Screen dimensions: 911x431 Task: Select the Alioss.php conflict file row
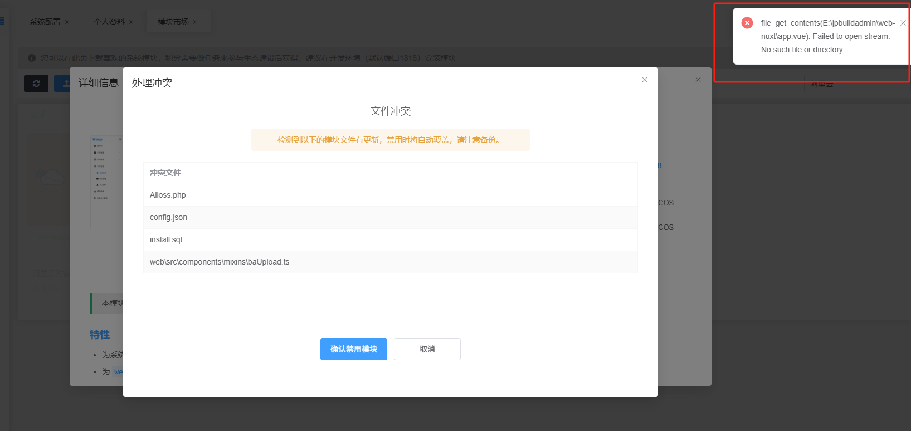[391, 195]
